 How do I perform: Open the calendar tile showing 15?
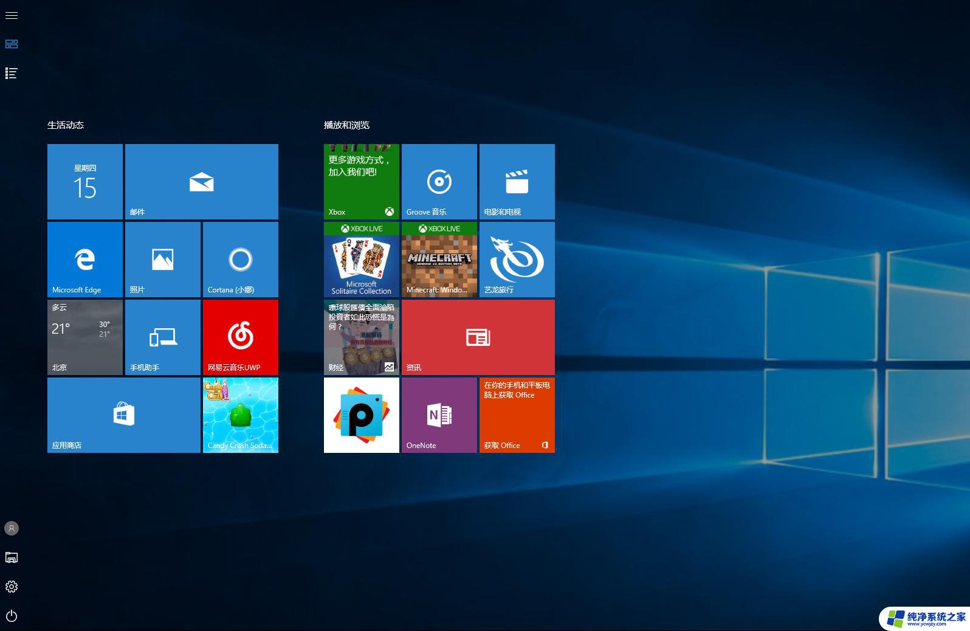[x=85, y=182]
